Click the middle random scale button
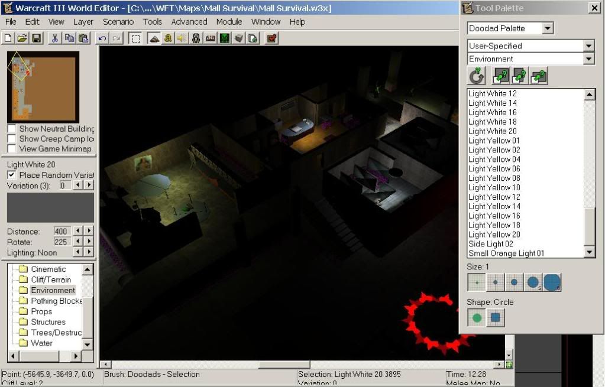Viewport: 605px width, 387px height. [x=519, y=76]
